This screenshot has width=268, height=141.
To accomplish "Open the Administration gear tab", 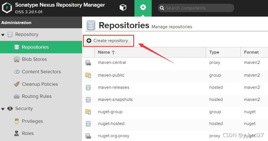I will (x=143, y=7).
